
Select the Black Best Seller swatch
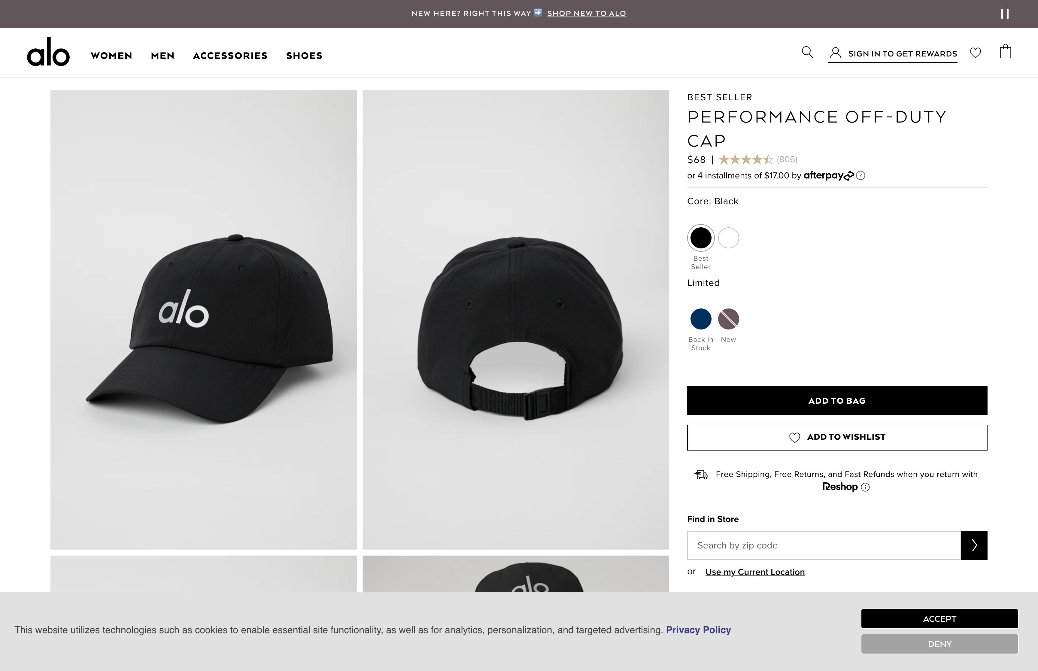pyautogui.click(x=700, y=238)
